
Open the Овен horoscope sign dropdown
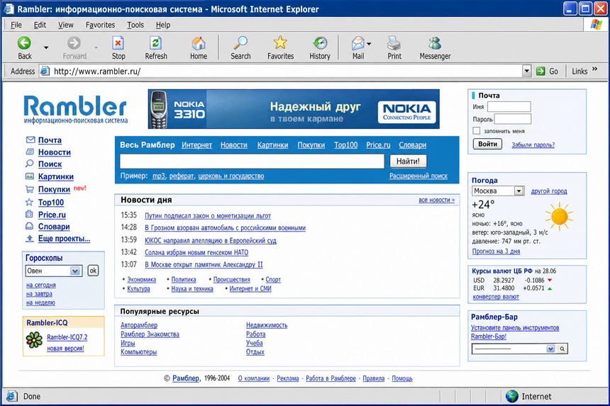[75, 271]
